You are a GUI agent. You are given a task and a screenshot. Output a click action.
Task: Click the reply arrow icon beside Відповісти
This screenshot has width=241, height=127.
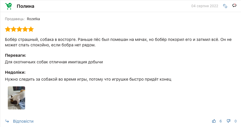point(7,121)
